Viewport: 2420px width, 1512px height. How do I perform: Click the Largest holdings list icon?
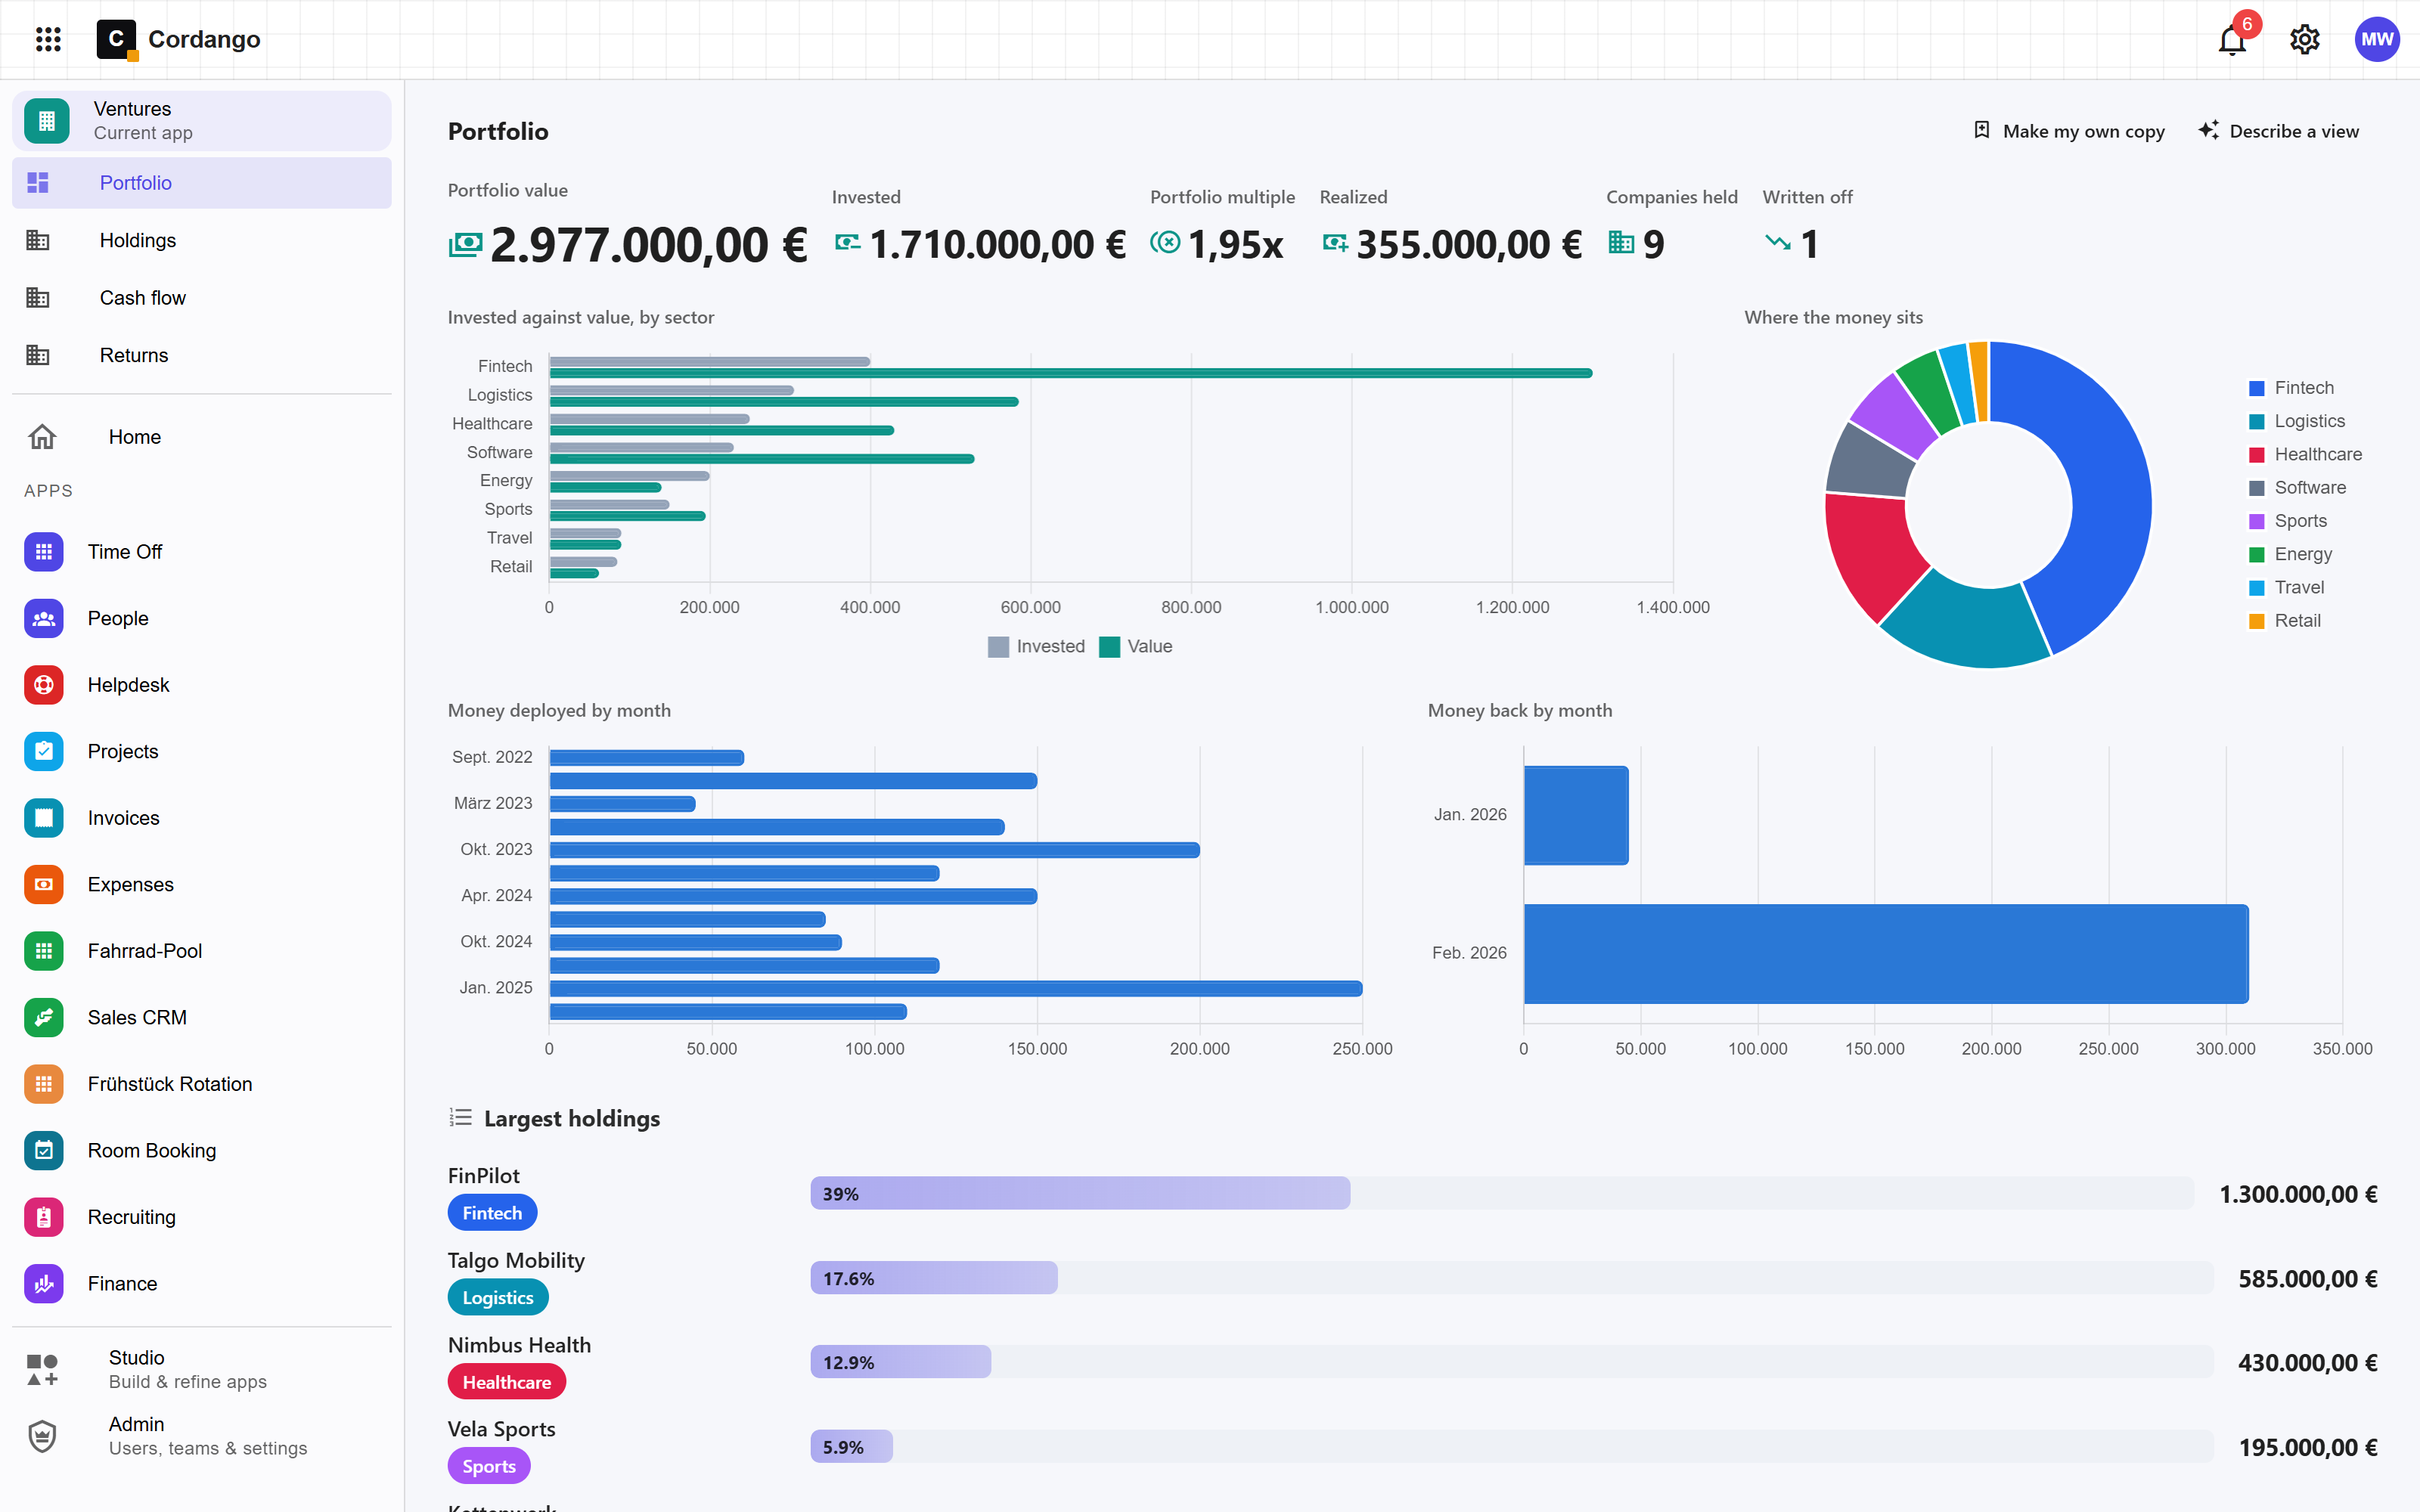click(460, 1117)
